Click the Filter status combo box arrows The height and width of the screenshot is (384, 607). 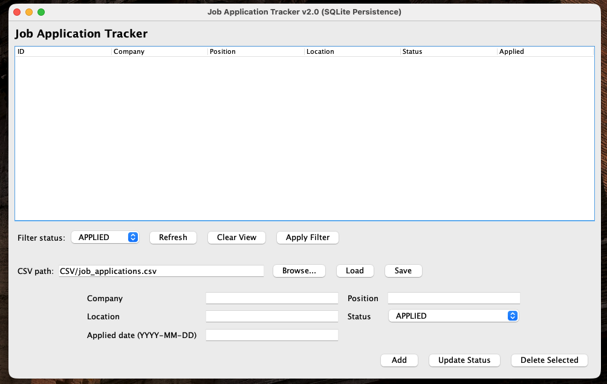pos(134,237)
